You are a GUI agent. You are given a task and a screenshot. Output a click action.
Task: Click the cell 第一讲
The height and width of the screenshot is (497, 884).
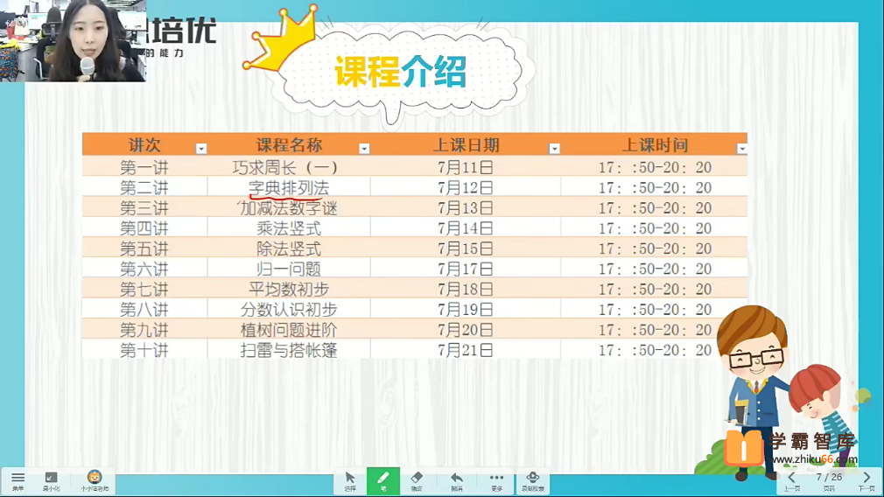click(144, 167)
